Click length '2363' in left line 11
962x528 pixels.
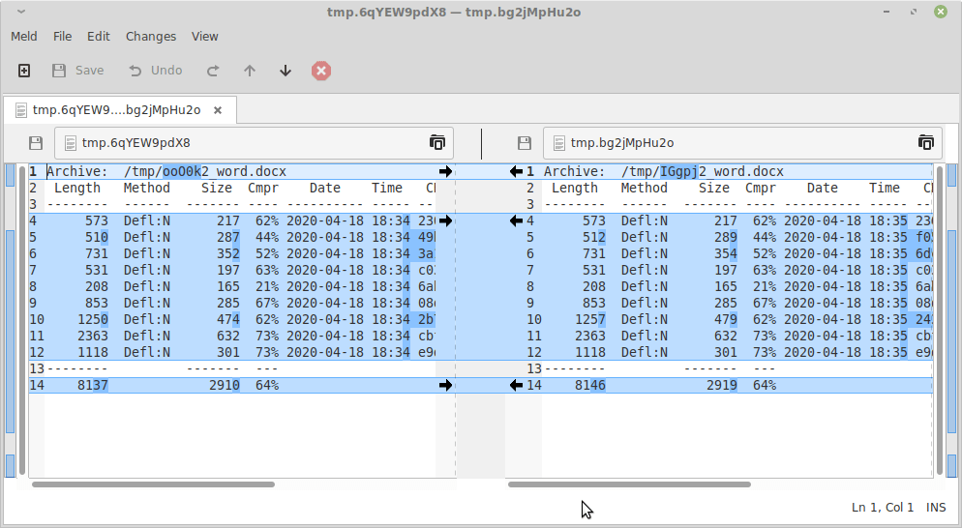click(93, 337)
